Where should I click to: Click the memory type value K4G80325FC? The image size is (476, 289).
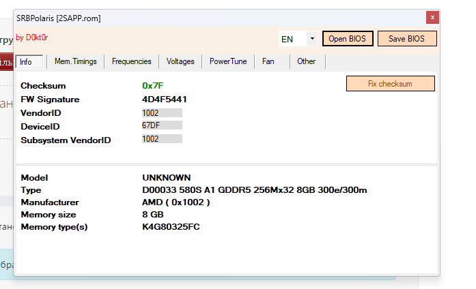click(171, 227)
